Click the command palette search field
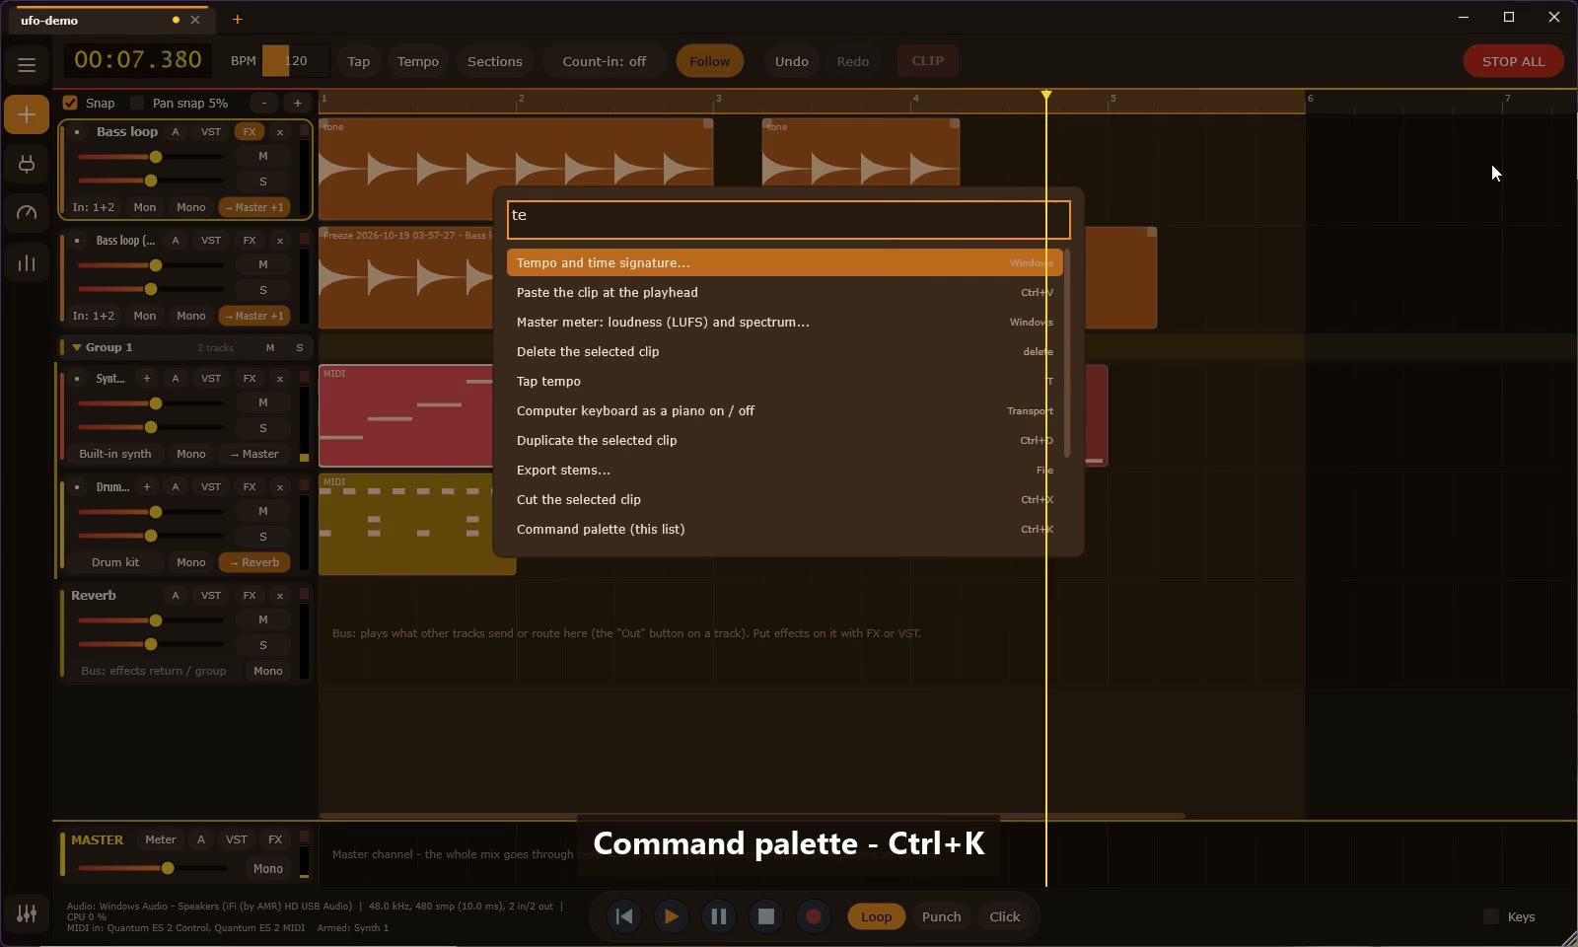The width and height of the screenshot is (1578, 947). tap(788, 220)
